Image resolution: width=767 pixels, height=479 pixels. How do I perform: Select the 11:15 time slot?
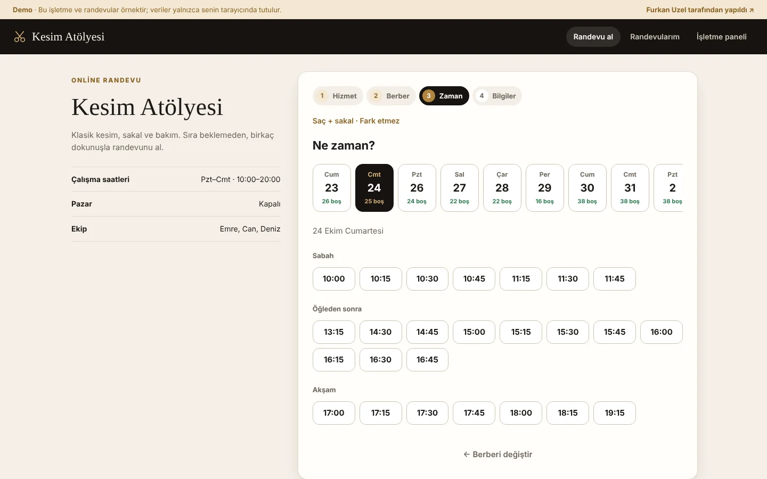pyautogui.click(x=521, y=279)
